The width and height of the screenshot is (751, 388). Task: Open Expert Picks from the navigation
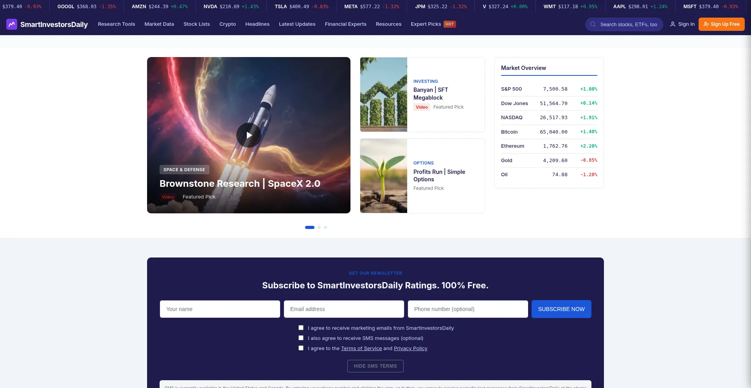(x=426, y=24)
